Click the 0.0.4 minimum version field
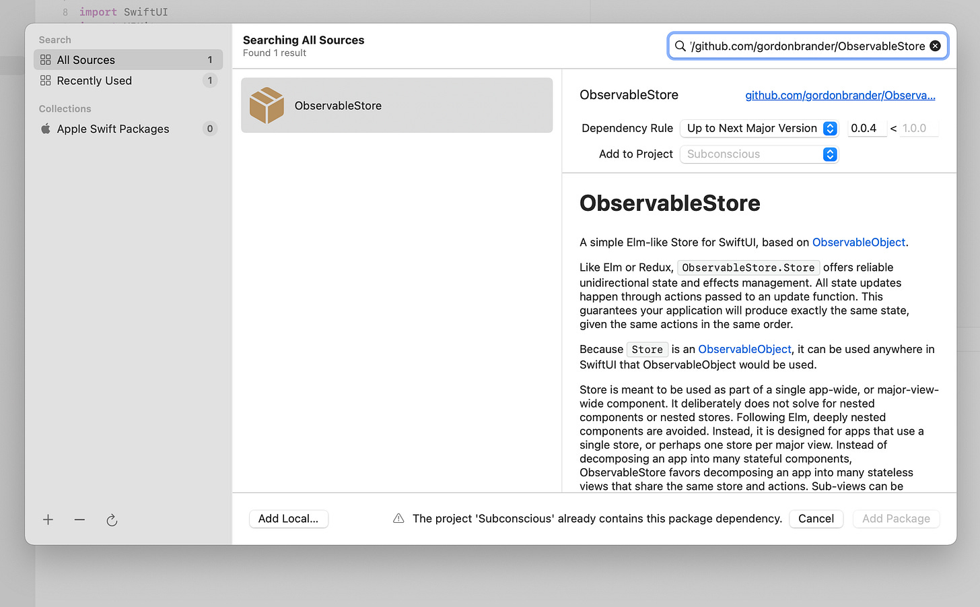Image resolution: width=980 pixels, height=607 pixels. click(x=867, y=128)
